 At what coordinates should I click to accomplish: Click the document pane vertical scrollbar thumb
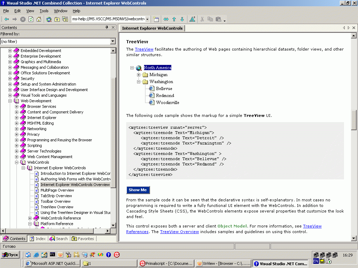[x=354, y=120]
